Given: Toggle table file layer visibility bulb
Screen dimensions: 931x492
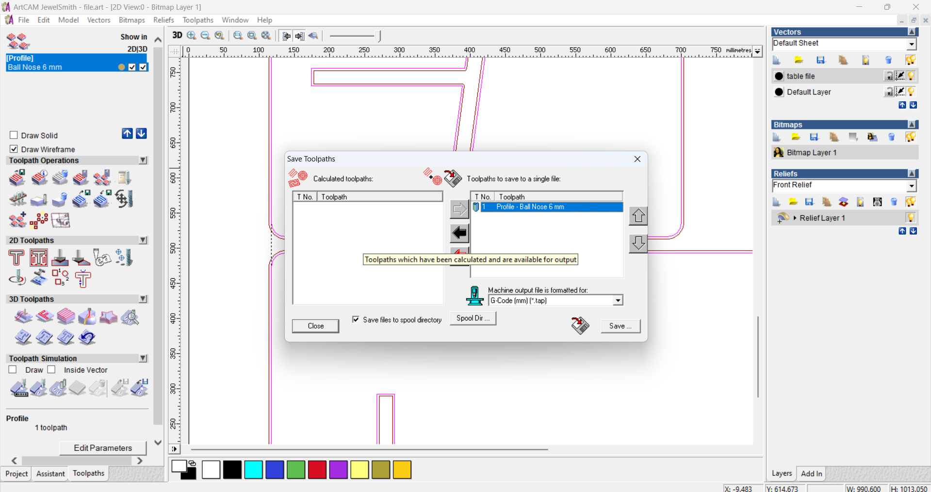Looking at the screenshot, I should [x=911, y=76].
